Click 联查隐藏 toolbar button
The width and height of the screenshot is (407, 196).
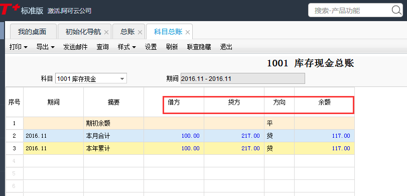(x=199, y=47)
